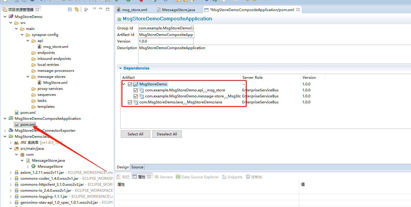The width and height of the screenshot is (411, 207).
Task: Expand the commons-io_2.4.0.wso2v1.jar node
Action: pyautogui.click(x=11, y=191)
